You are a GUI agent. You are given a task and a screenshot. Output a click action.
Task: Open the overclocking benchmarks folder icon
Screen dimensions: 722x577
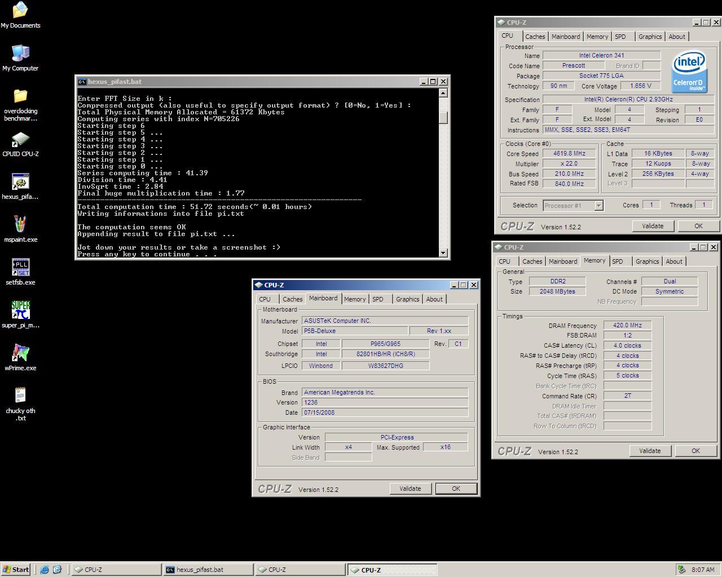pos(20,105)
